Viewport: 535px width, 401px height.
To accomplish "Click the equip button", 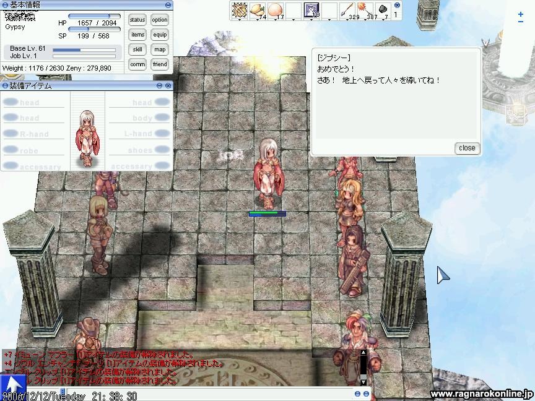I will coord(160,35).
